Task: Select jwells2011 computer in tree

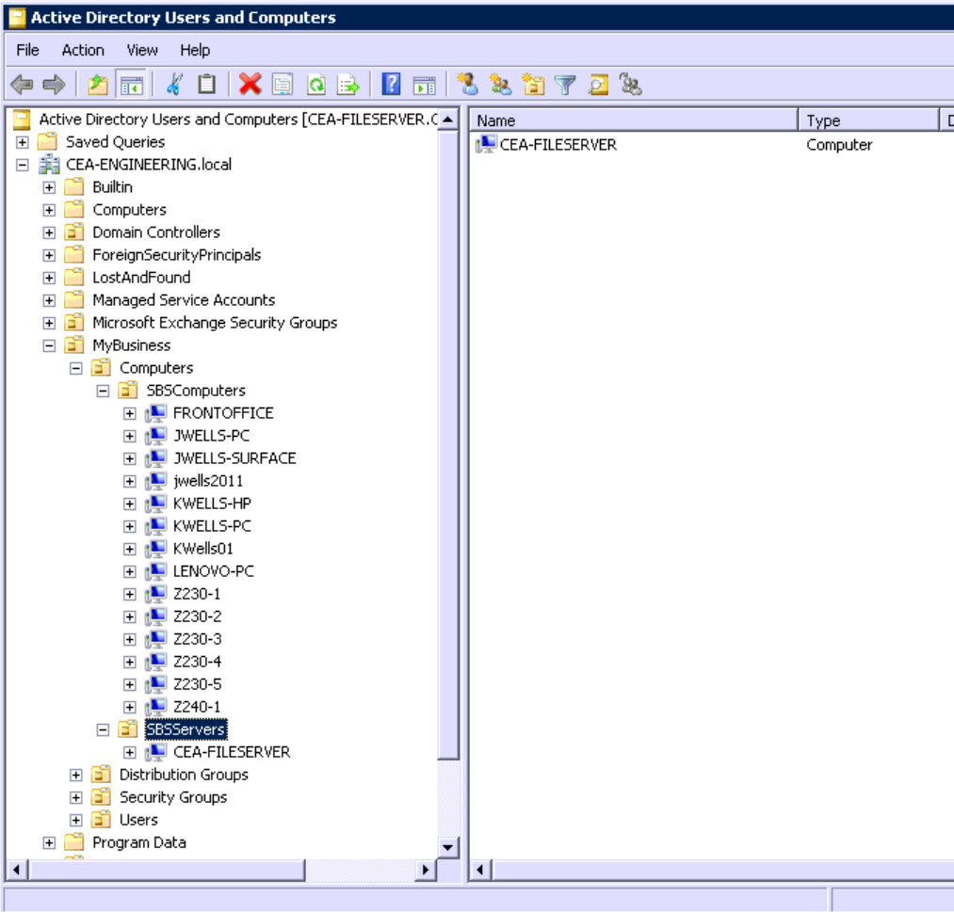Action: click(x=208, y=481)
